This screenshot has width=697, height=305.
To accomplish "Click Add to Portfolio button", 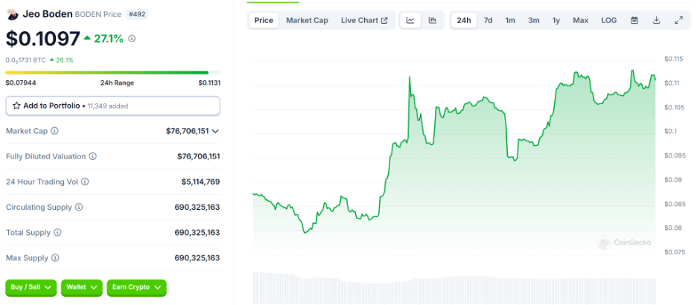I will pyautogui.click(x=112, y=106).
